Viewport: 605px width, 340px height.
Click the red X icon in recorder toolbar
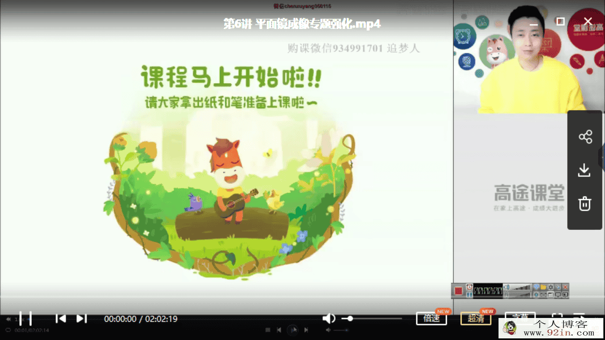(565, 287)
